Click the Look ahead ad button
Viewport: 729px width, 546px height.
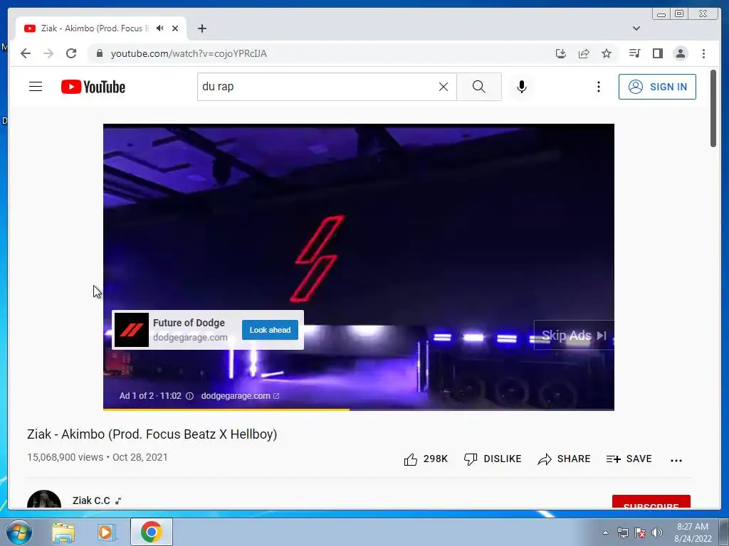270,330
